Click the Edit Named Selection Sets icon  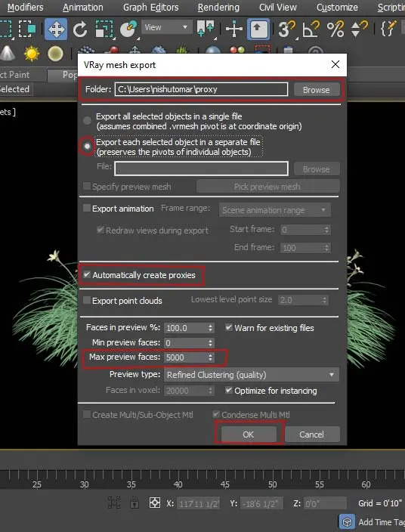point(388,29)
